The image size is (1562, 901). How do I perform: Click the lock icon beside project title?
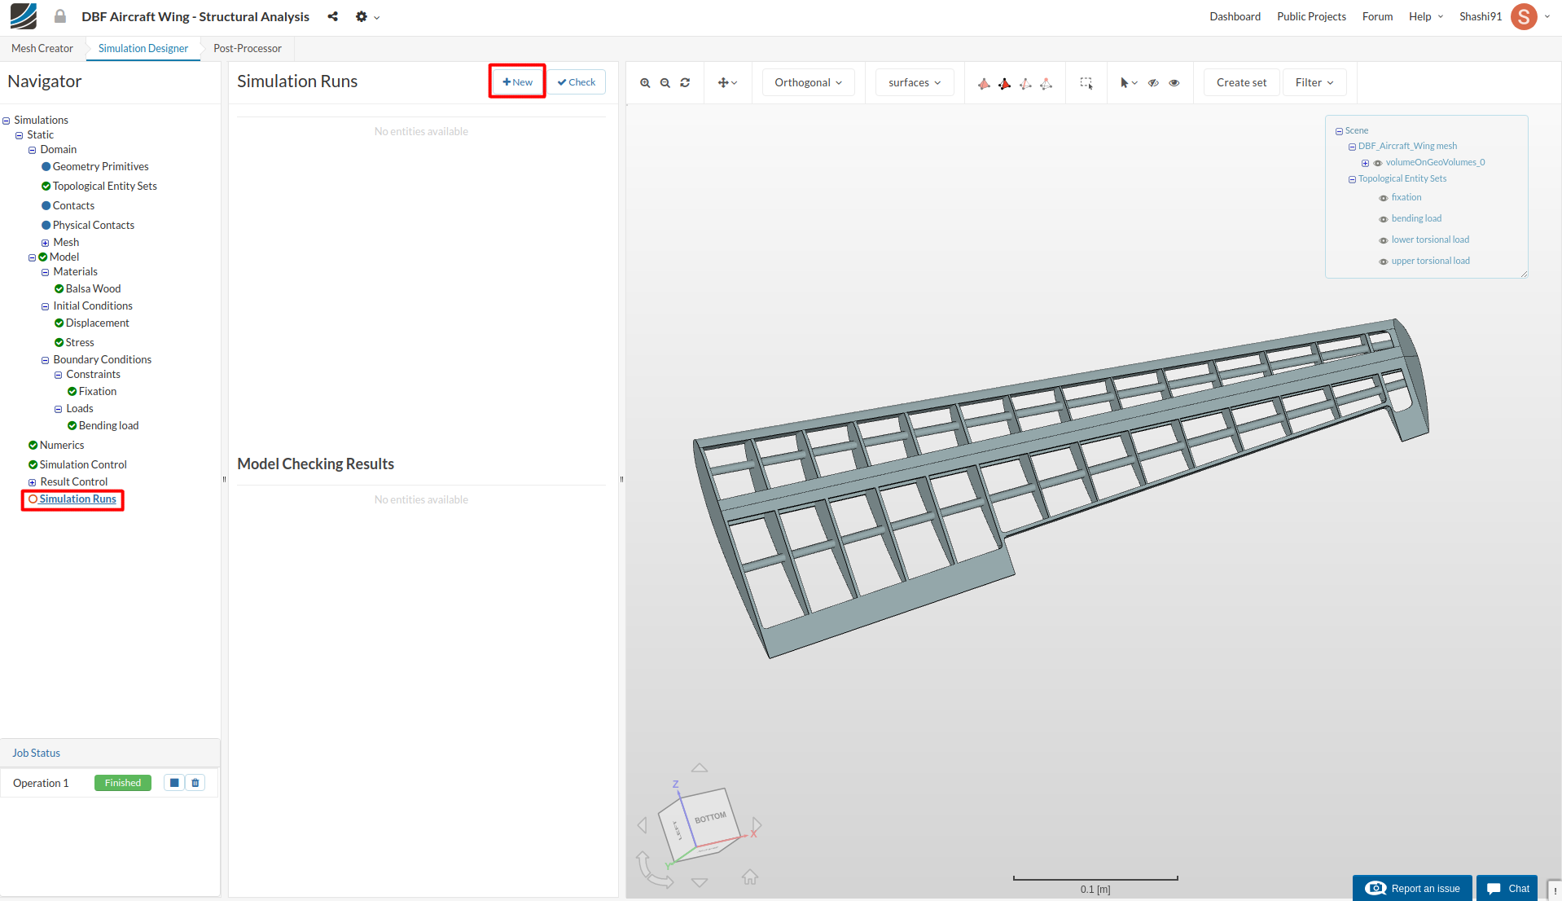(x=60, y=16)
